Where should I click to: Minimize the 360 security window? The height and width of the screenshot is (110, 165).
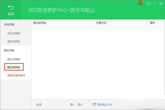155,4
